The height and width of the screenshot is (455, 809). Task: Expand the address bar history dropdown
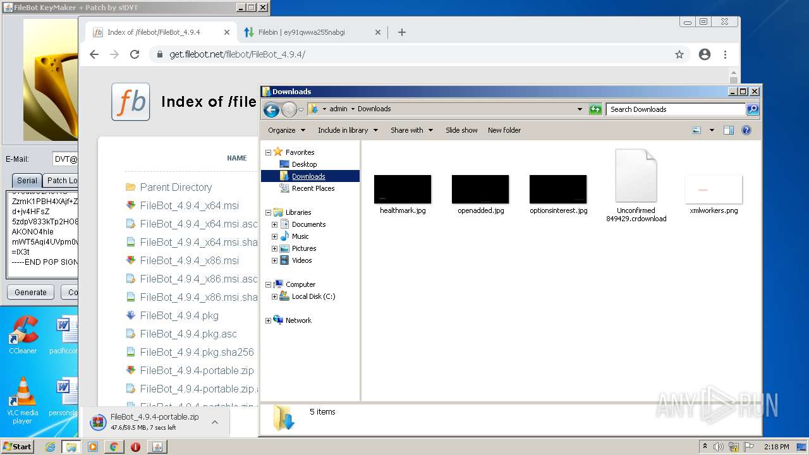pyautogui.click(x=580, y=109)
